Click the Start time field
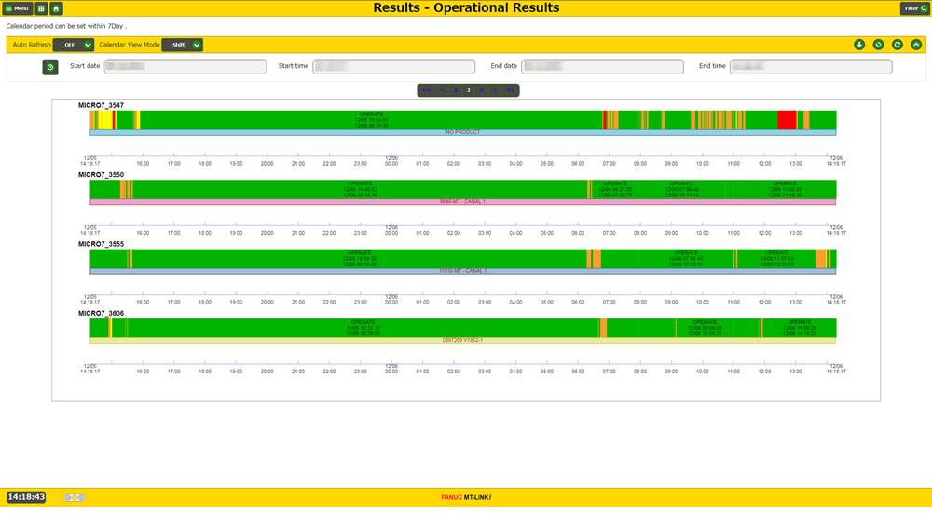Viewport: 932px width, 527px height. (393, 67)
